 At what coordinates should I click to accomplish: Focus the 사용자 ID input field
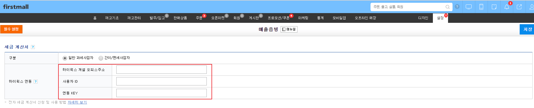162,81
